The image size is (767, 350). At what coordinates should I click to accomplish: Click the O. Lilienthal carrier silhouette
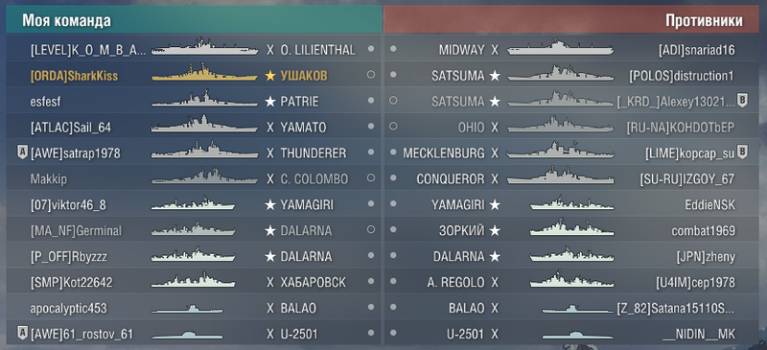coord(204,46)
